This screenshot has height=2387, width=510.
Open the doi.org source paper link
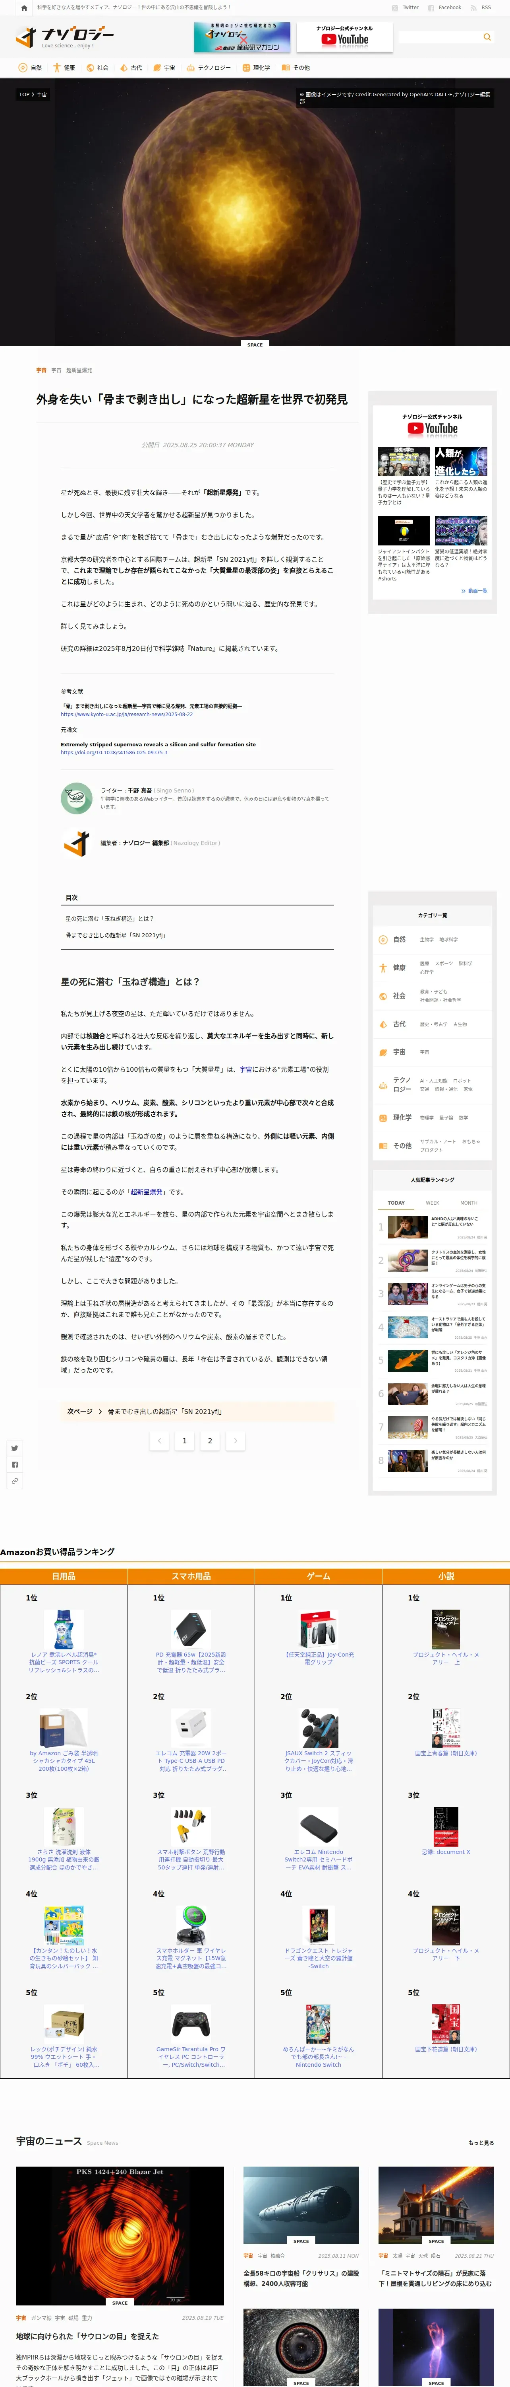(114, 752)
